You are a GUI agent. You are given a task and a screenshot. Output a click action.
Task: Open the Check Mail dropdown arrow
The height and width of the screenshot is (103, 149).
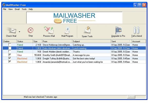point(19,32)
